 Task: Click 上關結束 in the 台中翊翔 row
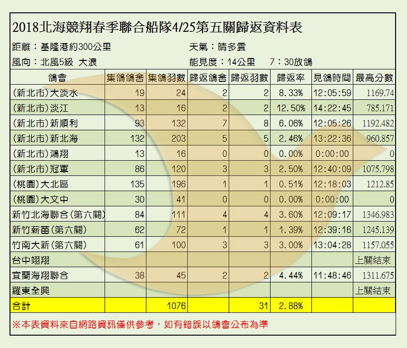click(x=373, y=260)
